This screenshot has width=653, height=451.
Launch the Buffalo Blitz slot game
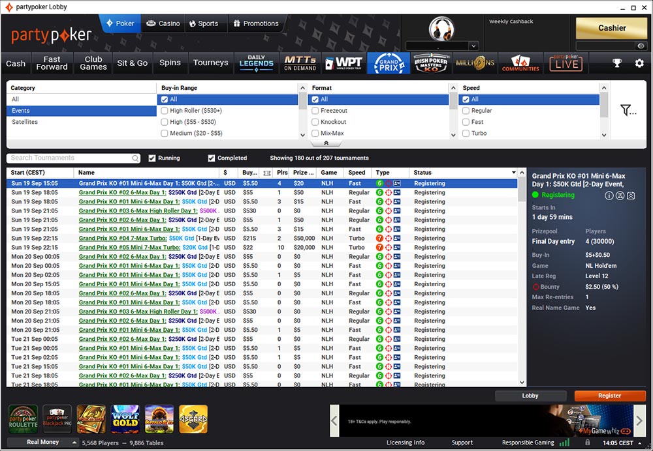[159, 419]
